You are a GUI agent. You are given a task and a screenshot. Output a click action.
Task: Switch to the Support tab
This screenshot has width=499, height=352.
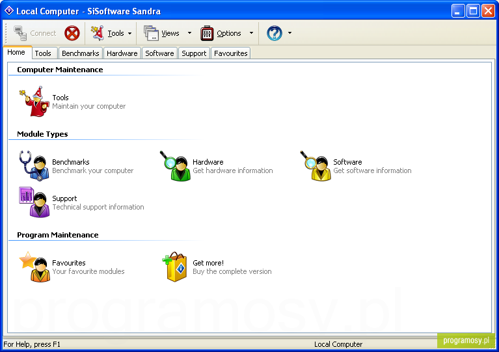coord(194,53)
